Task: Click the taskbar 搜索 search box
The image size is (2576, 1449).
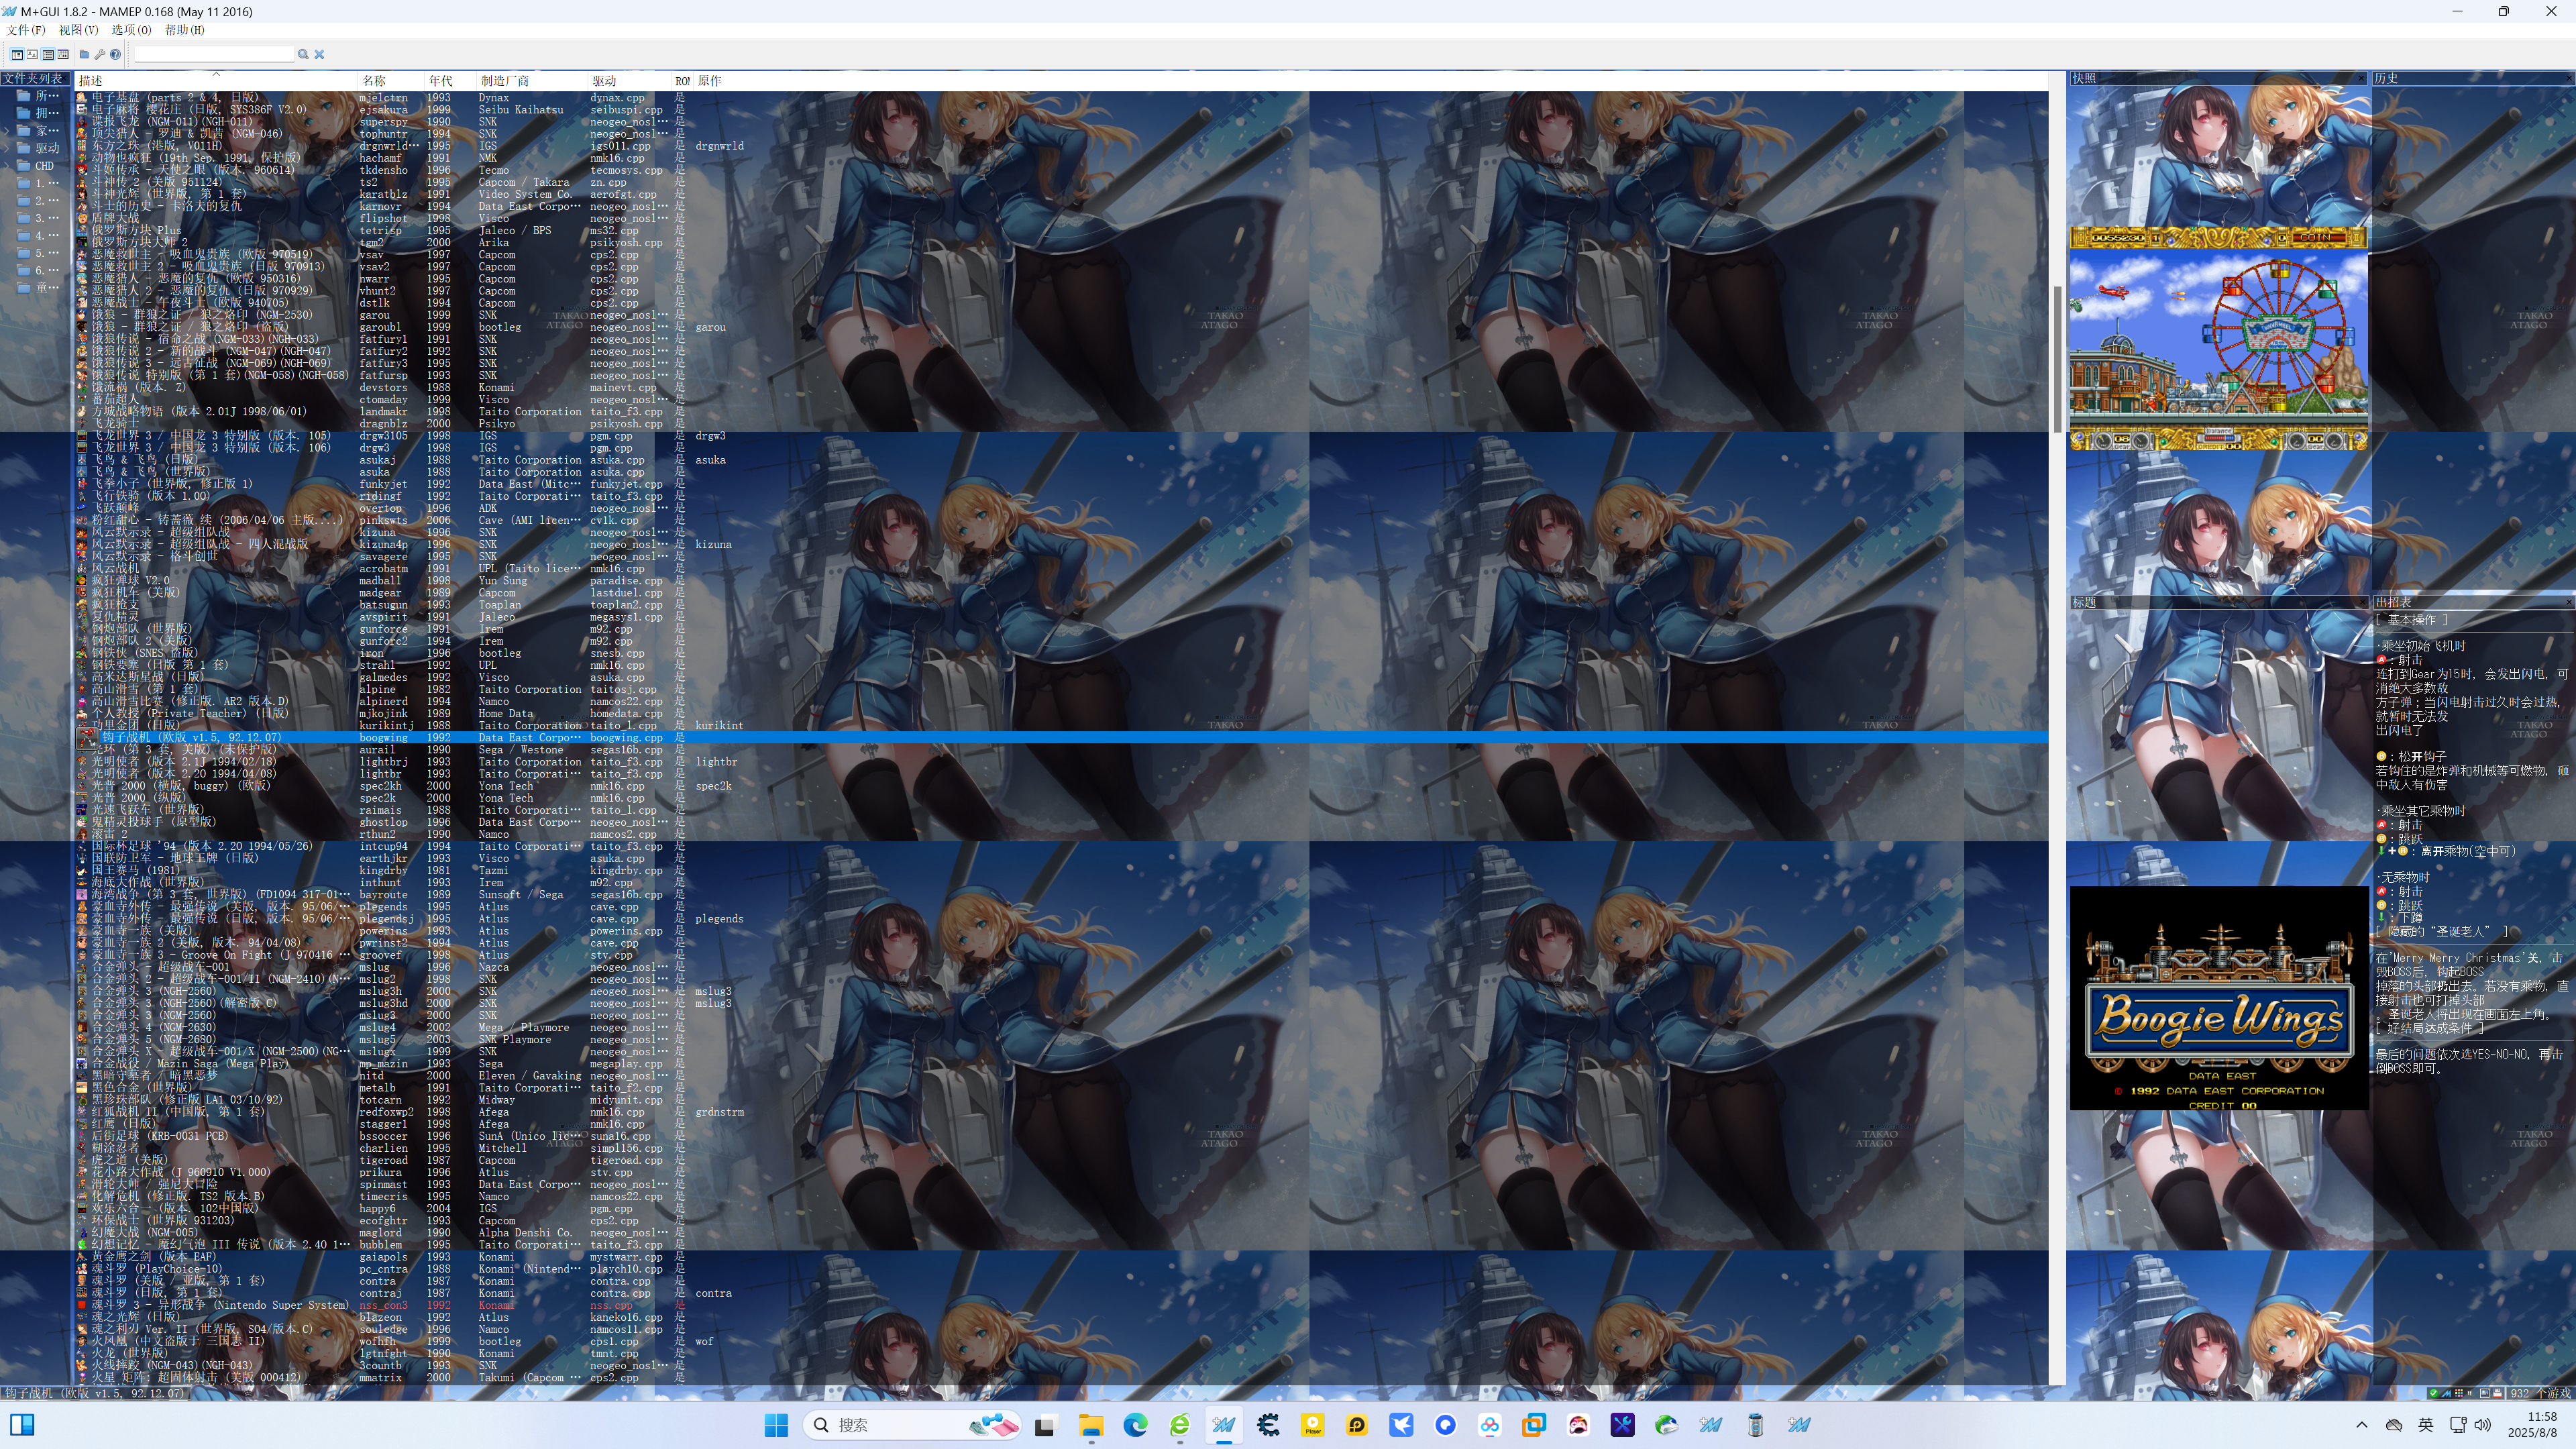Action: (911, 1425)
